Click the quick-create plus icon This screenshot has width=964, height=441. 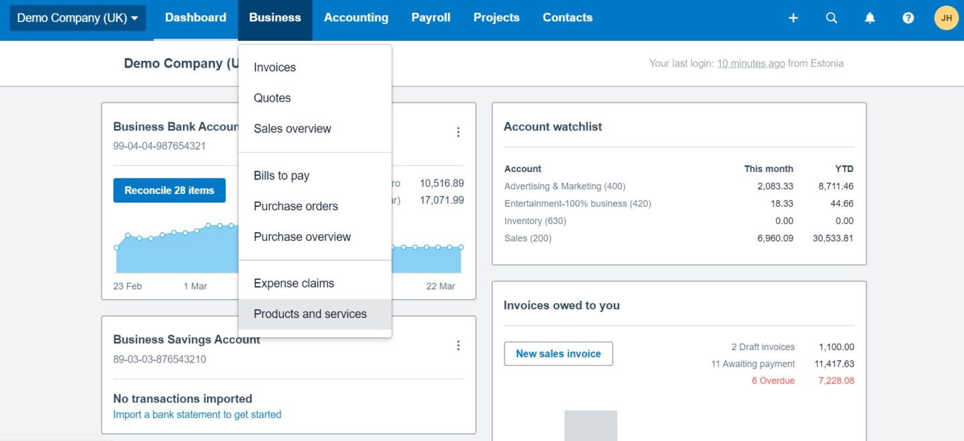click(793, 17)
